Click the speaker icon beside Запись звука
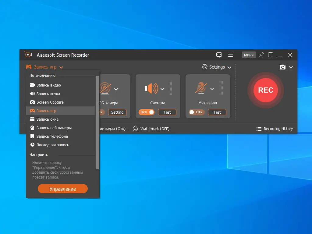This screenshot has width=312, height=234. pyautogui.click(x=32, y=94)
